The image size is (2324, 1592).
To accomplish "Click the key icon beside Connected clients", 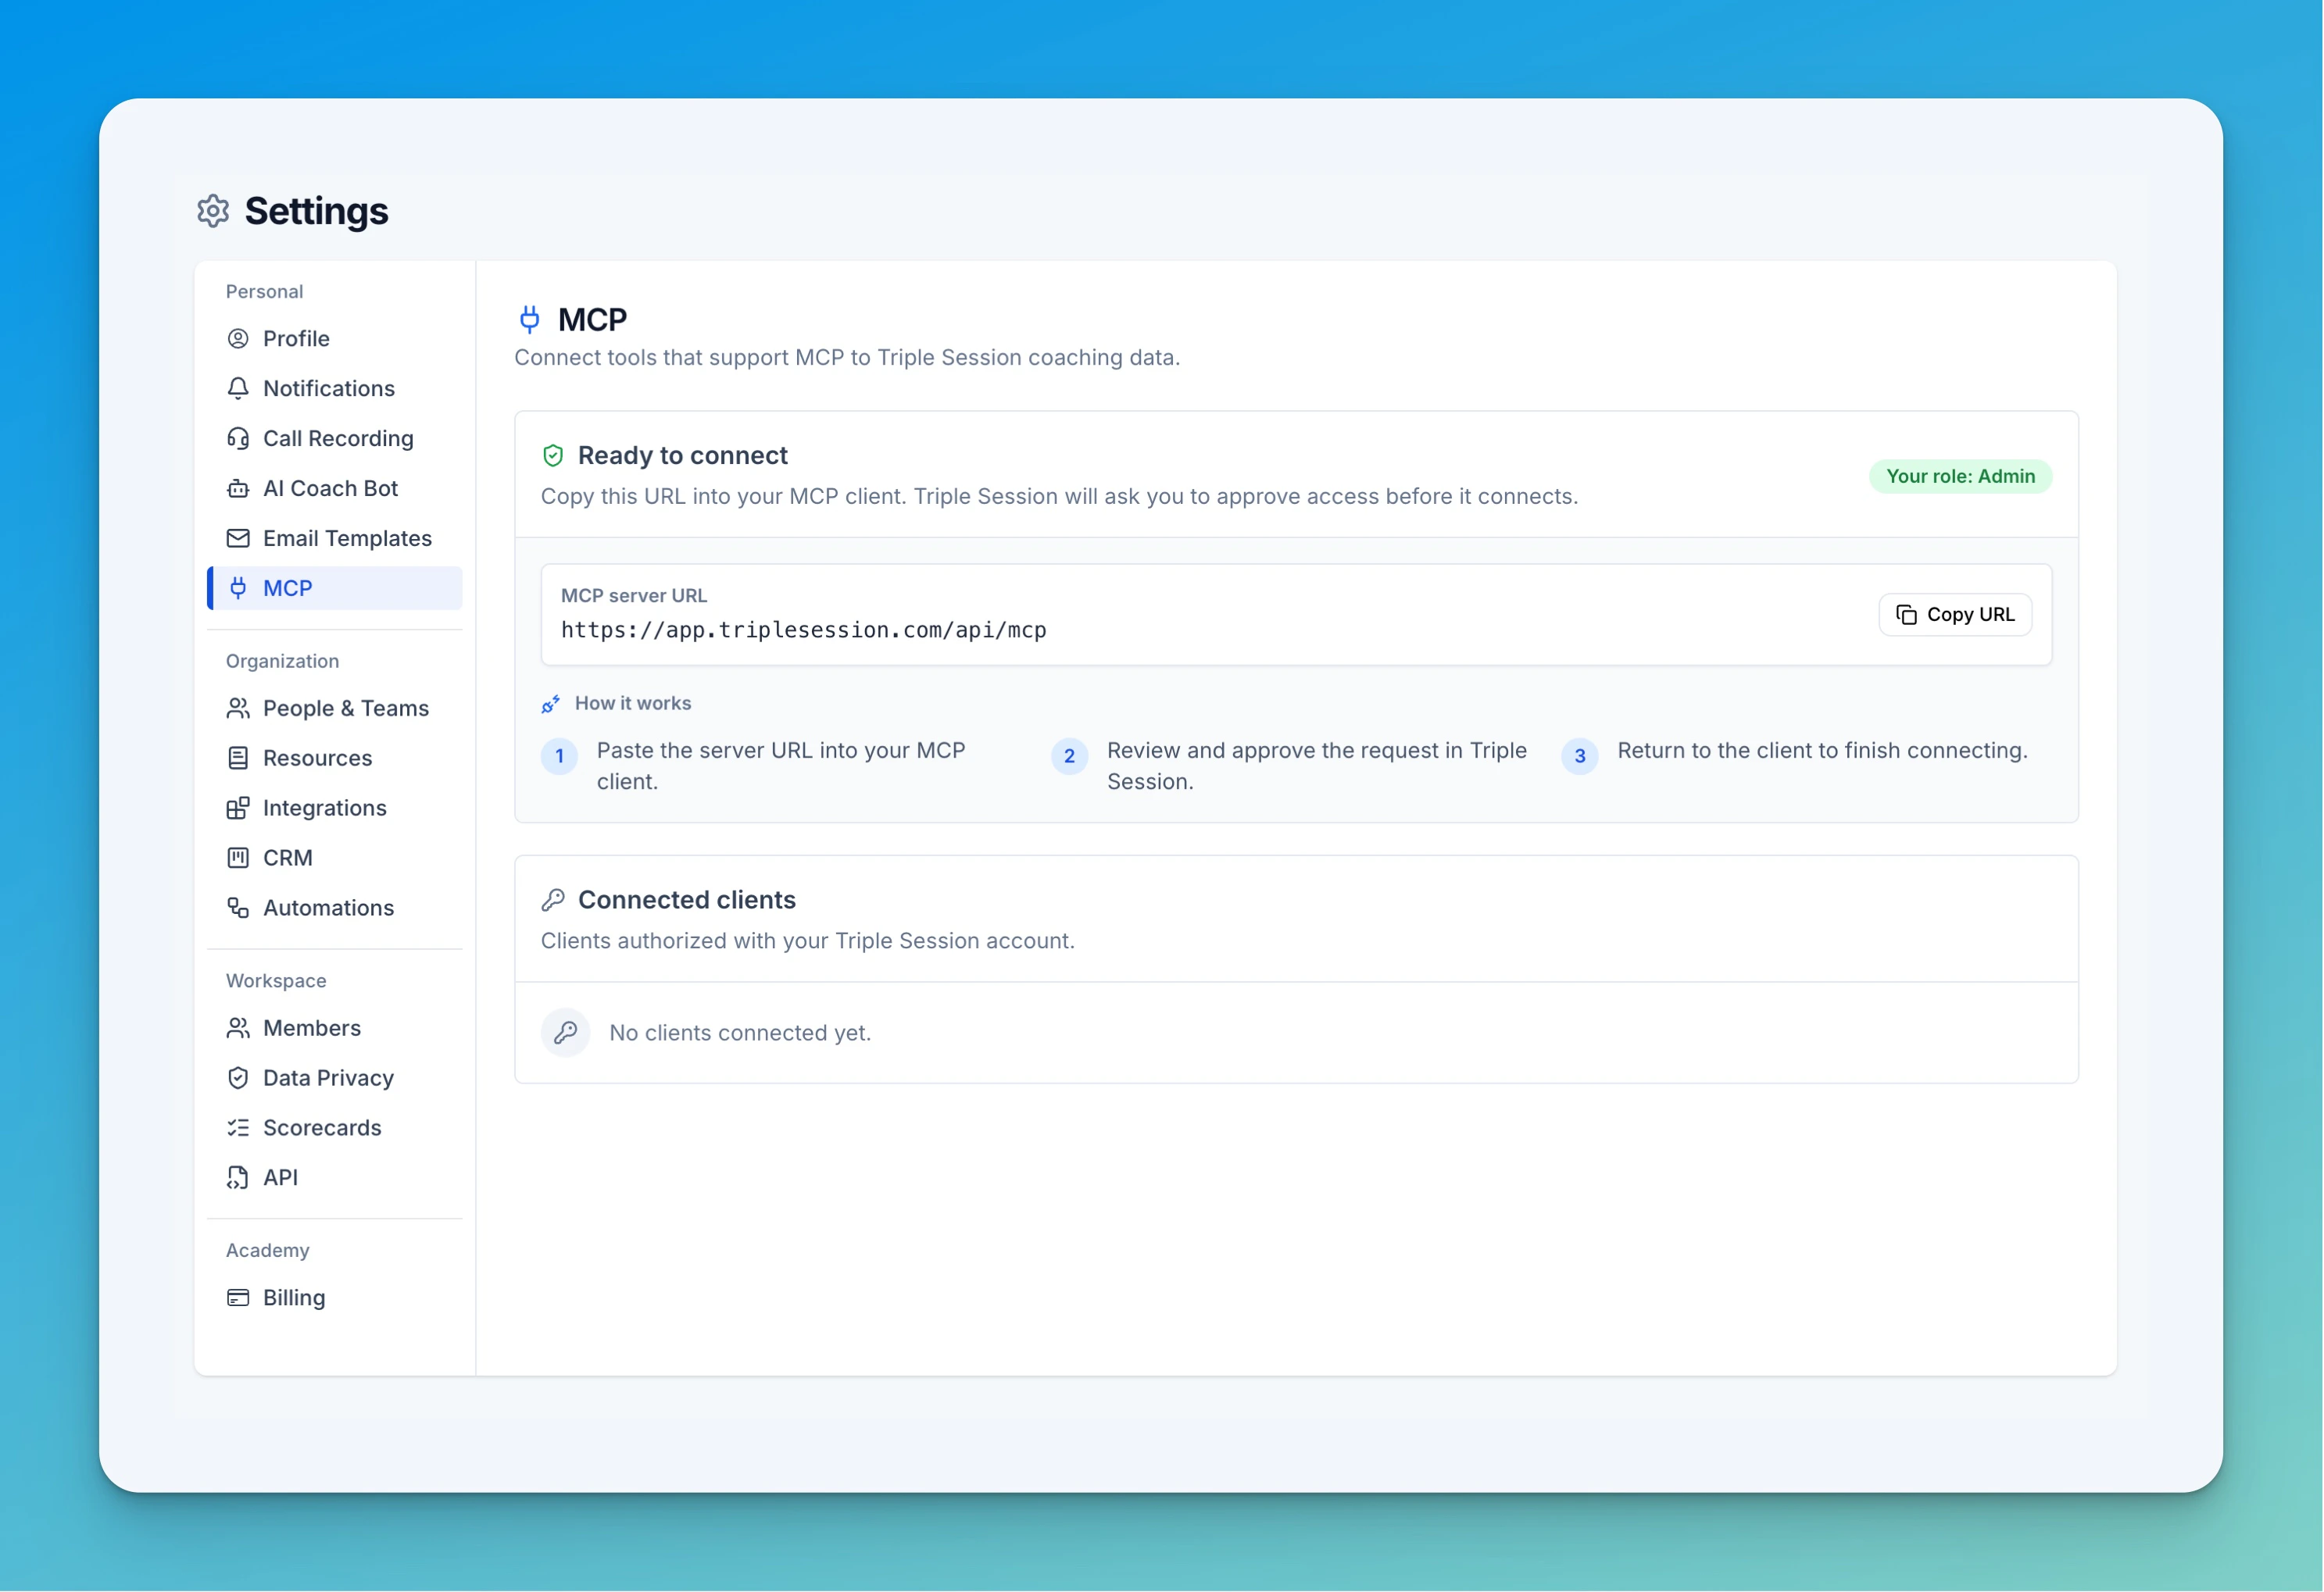I will (553, 901).
